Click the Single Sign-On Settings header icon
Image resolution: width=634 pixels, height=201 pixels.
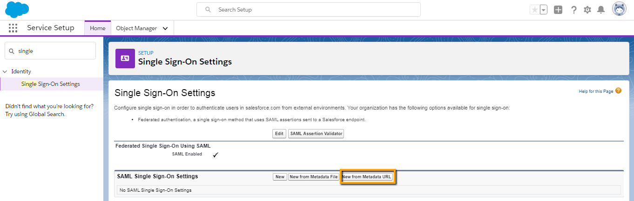click(x=125, y=58)
